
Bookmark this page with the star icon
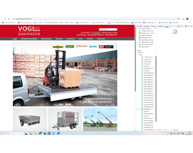[x=178, y=19]
